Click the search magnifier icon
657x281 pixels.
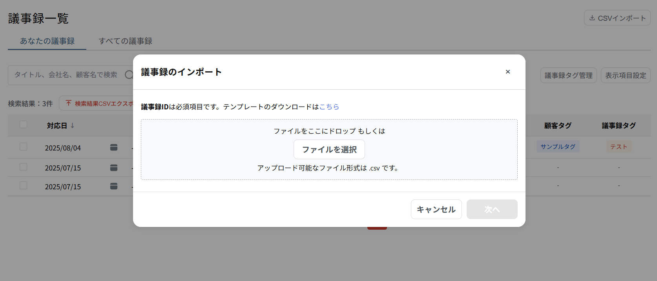click(x=129, y=74)
